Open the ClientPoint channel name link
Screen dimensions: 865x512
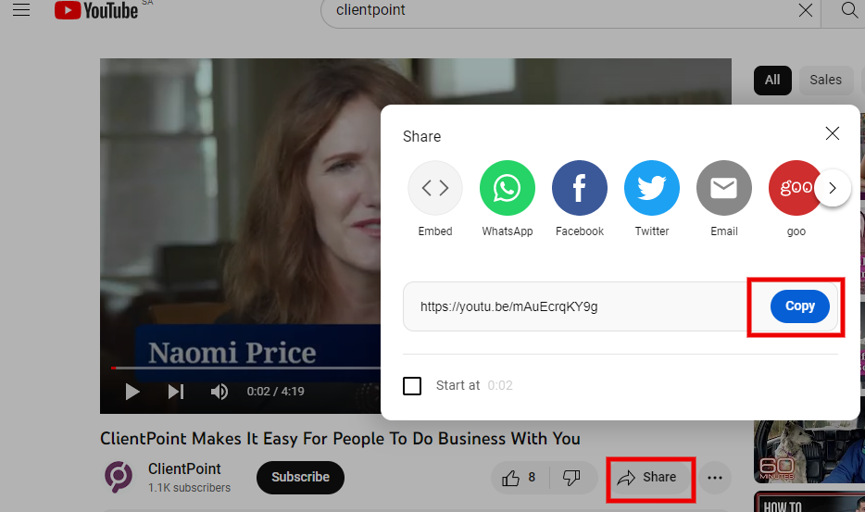click(x=184, y=469)
